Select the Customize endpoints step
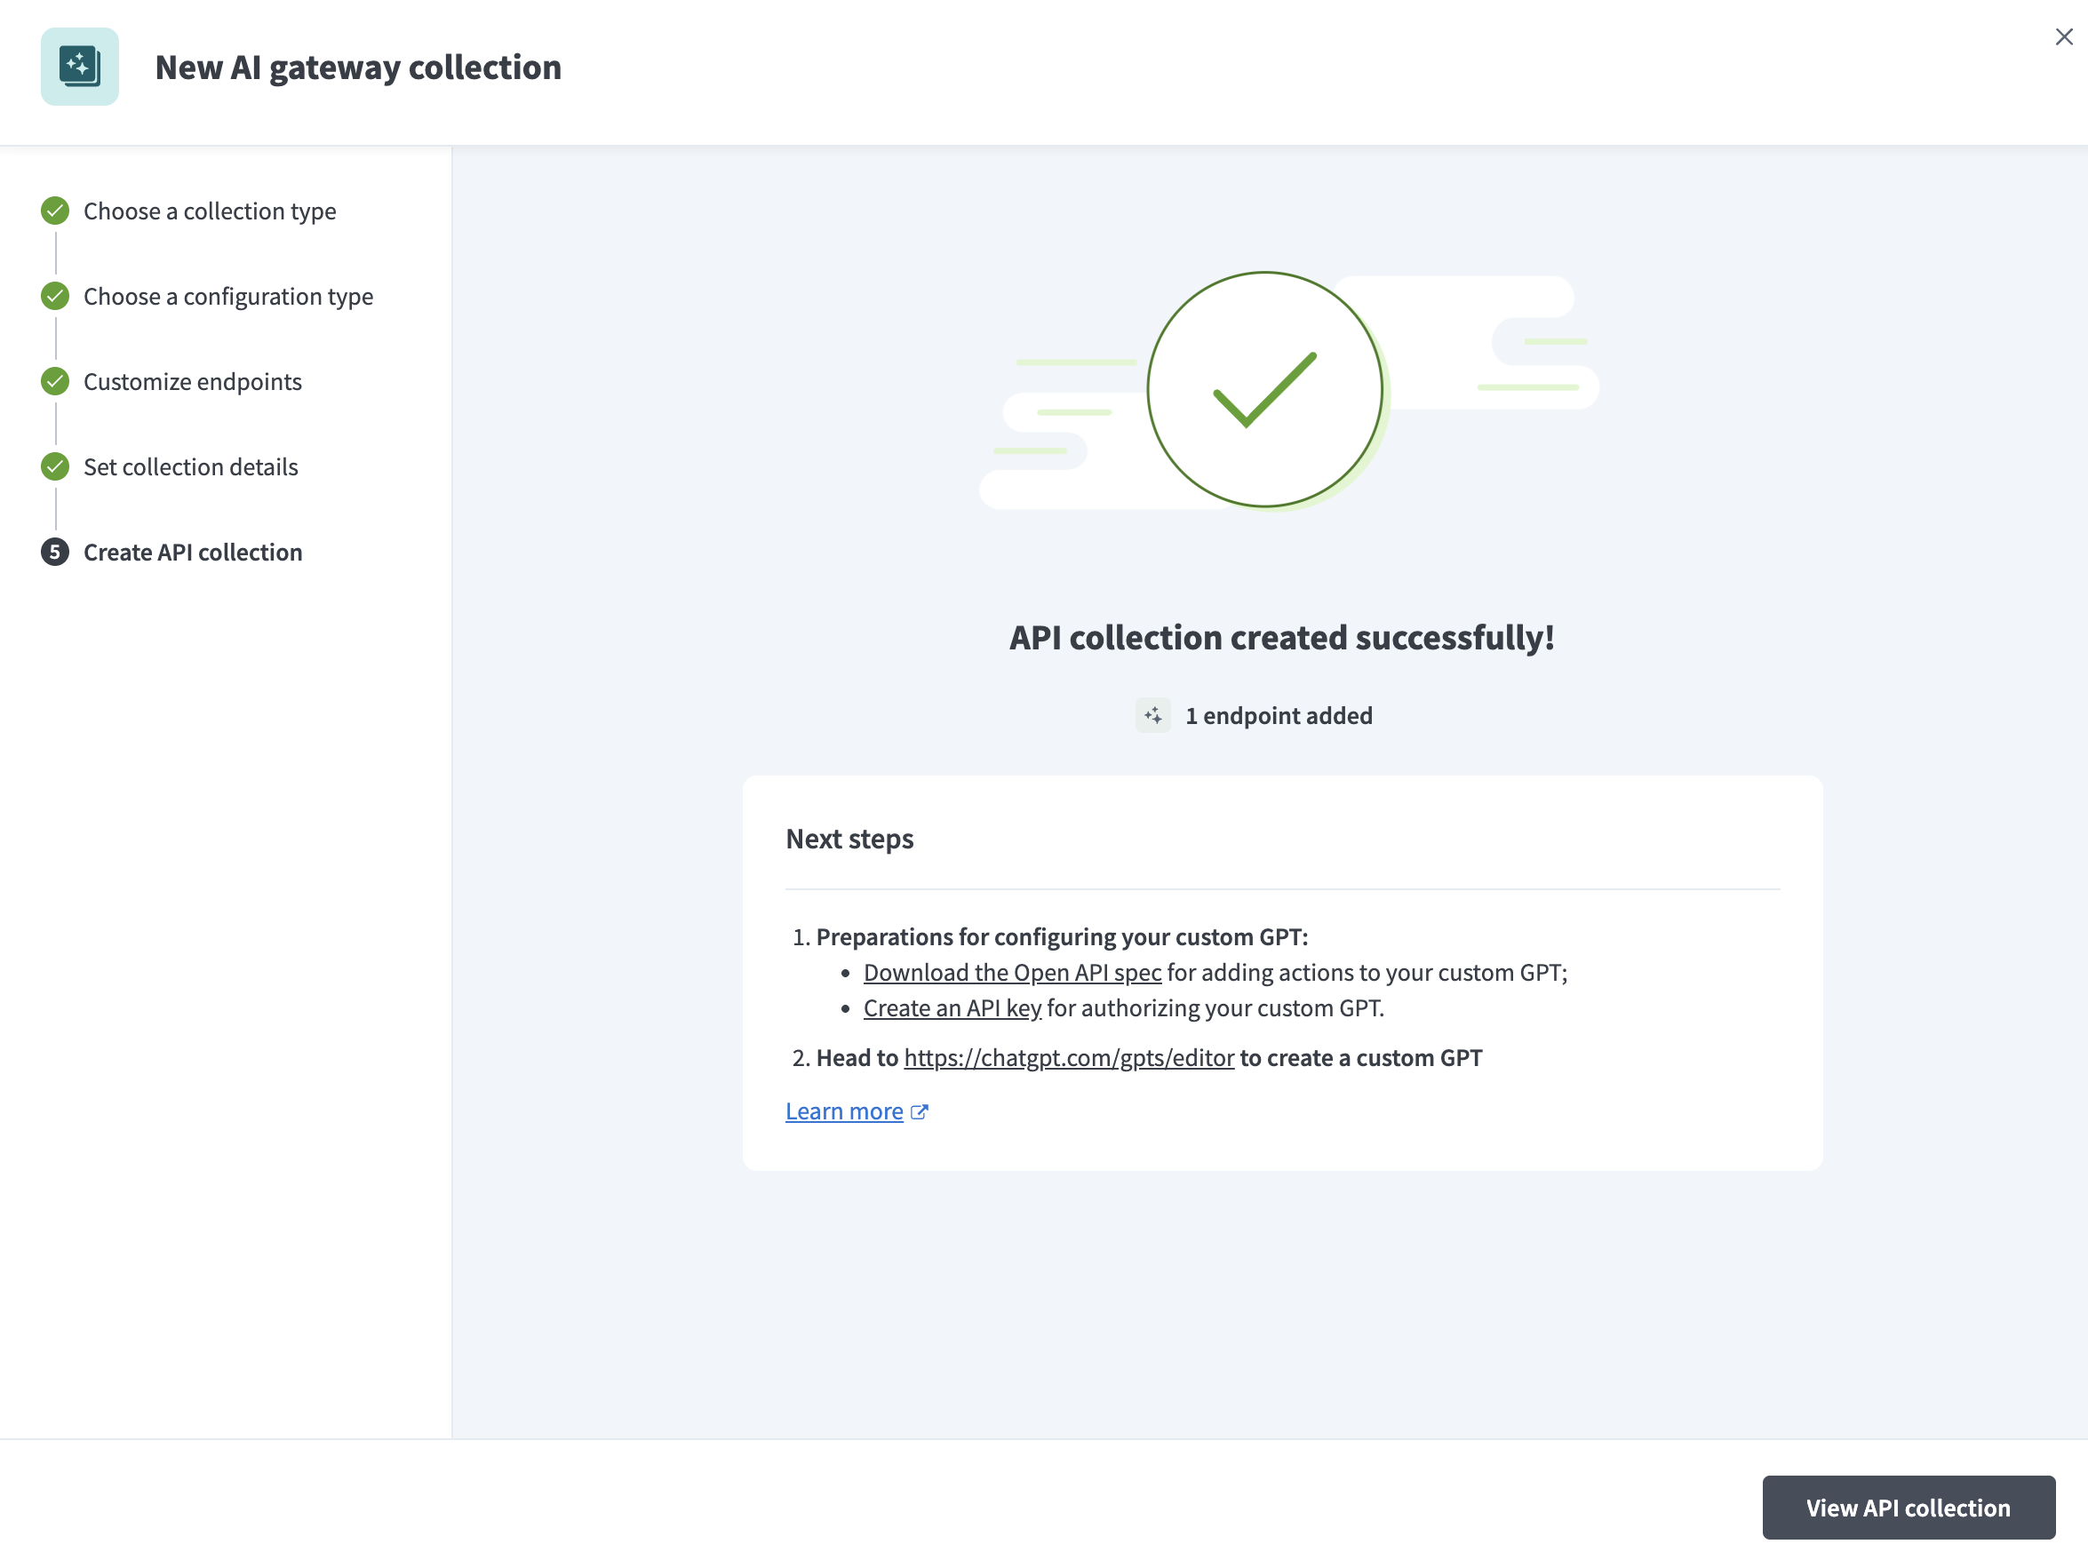Screen dimensions: 2088x1560 [x=193, y=381]
